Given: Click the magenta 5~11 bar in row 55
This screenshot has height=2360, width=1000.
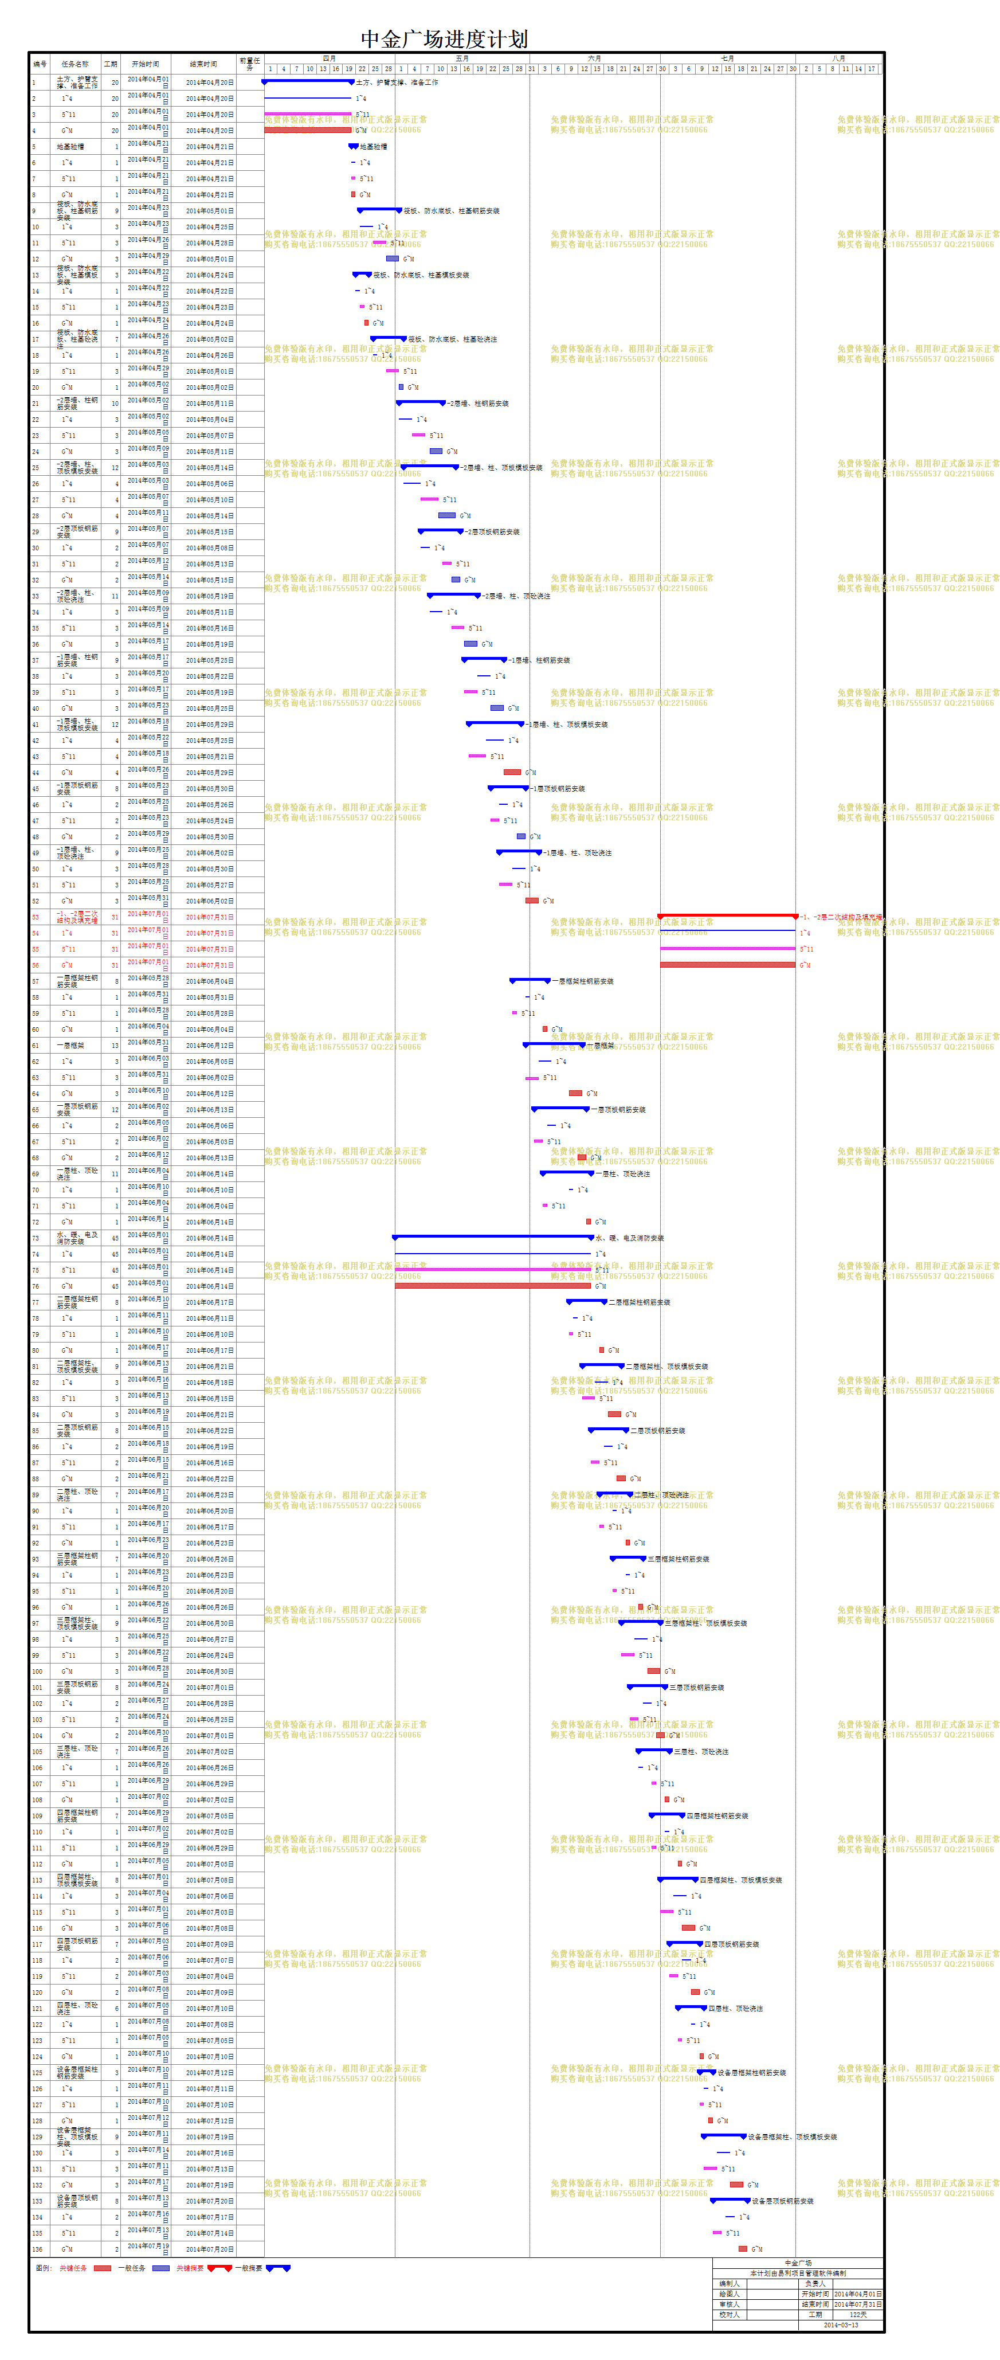Looking at the screenshot, I should pyautogui.click(x=728, y=949).
